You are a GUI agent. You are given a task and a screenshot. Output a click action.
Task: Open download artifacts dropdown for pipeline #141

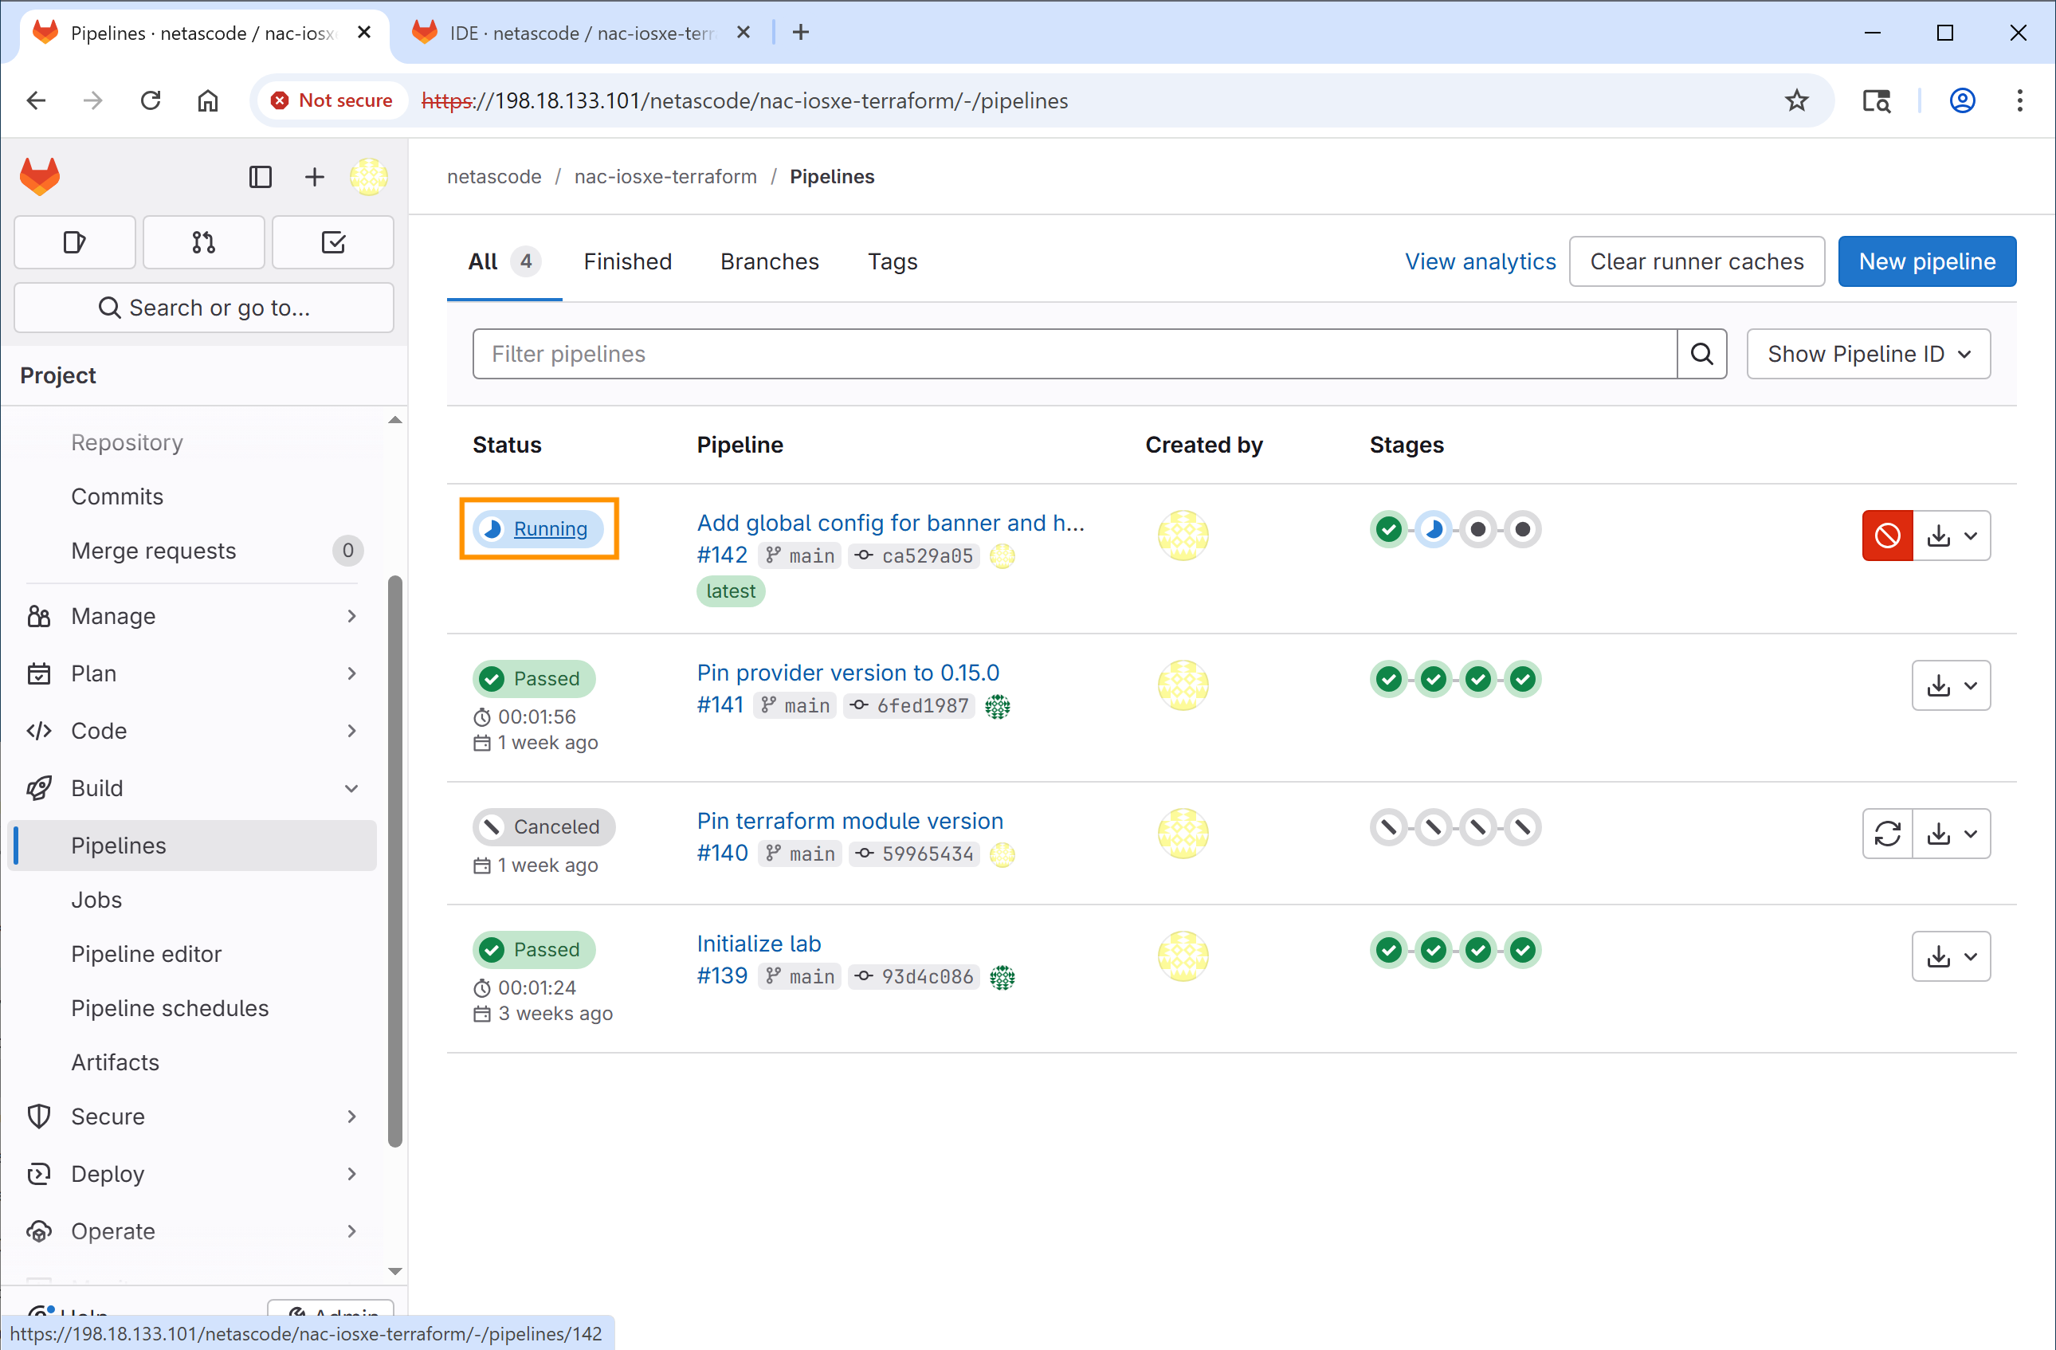(x=1951, y=686)
